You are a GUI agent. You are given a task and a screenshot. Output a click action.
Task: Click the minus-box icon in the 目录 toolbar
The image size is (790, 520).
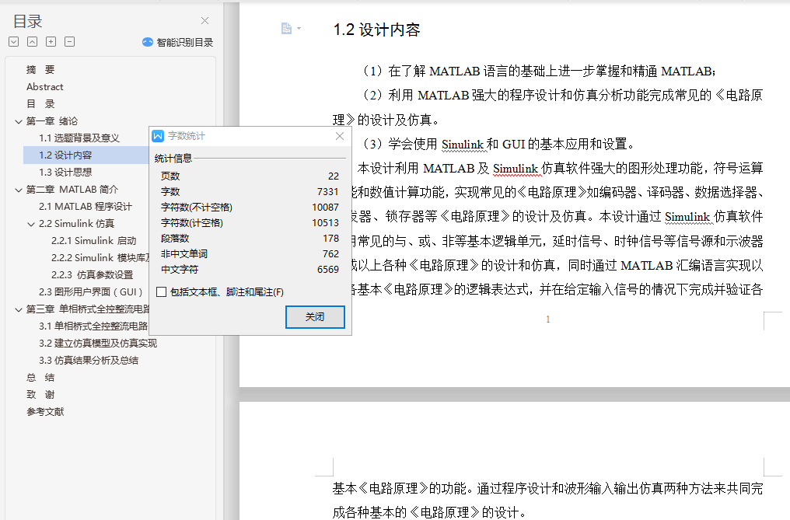click(69, 42)
